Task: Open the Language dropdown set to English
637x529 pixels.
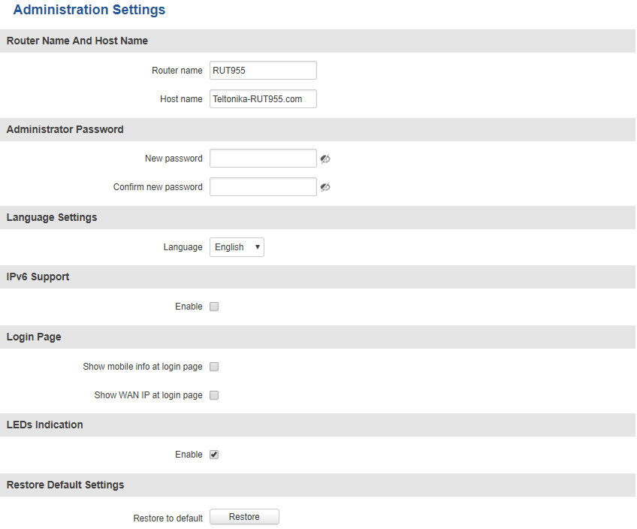Action: pyautogui.click(x=237, y=247)
